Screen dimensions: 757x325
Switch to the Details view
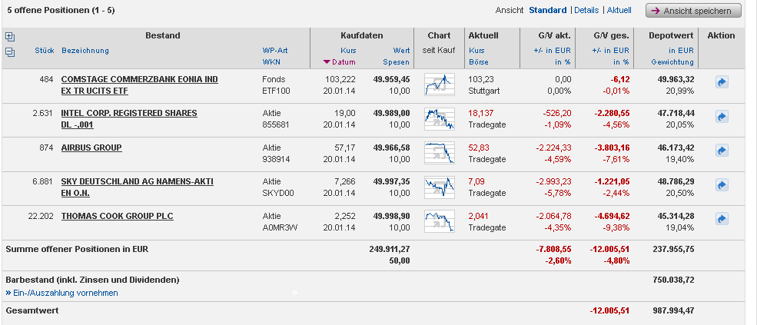coord(586,10)
